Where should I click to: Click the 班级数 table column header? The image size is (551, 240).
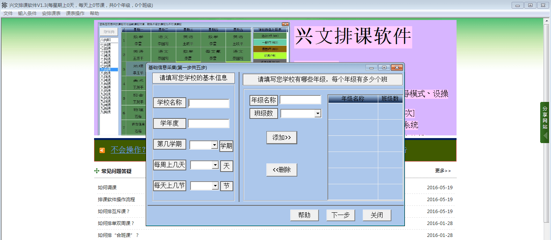pyautogui.click(x=390, y=99)
